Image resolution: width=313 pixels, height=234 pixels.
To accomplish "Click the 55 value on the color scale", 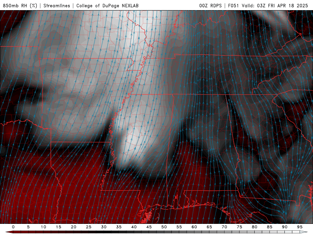I will click(x=179, y=227).
